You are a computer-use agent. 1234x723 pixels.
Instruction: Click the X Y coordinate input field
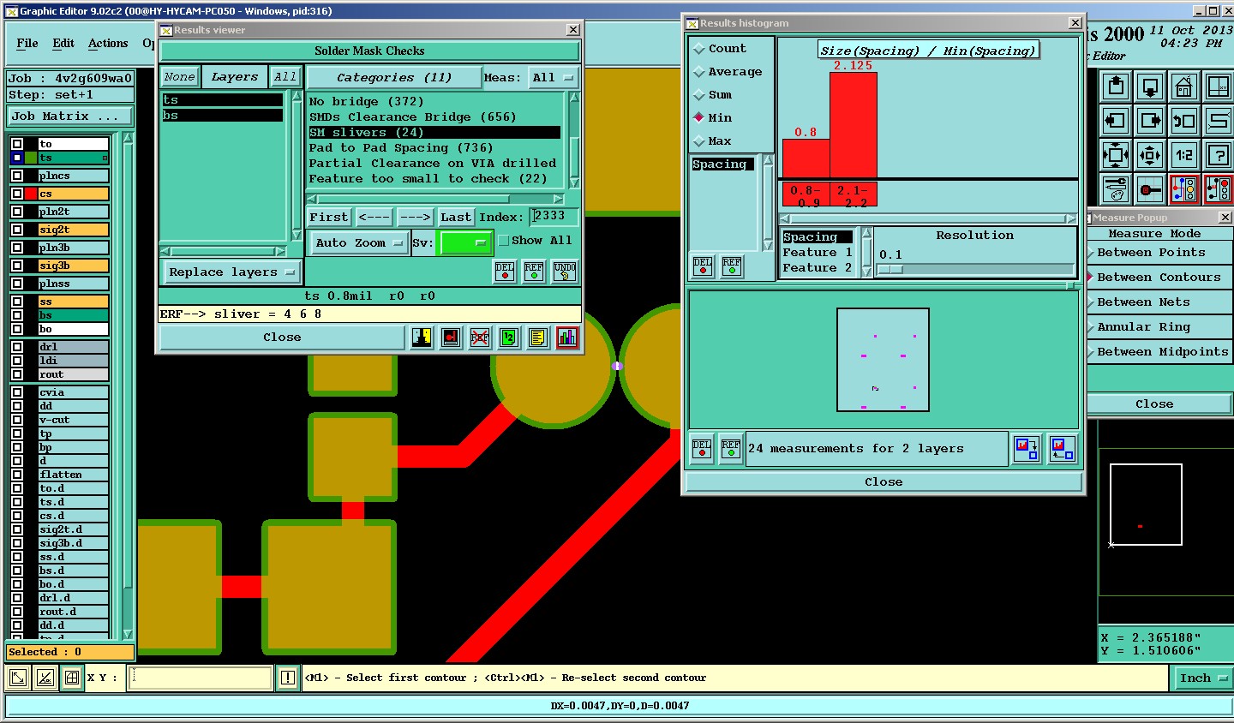[201, 678]
